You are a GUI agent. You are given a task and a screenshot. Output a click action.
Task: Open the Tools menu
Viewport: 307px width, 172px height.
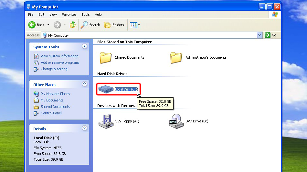(x=86, y=14)
